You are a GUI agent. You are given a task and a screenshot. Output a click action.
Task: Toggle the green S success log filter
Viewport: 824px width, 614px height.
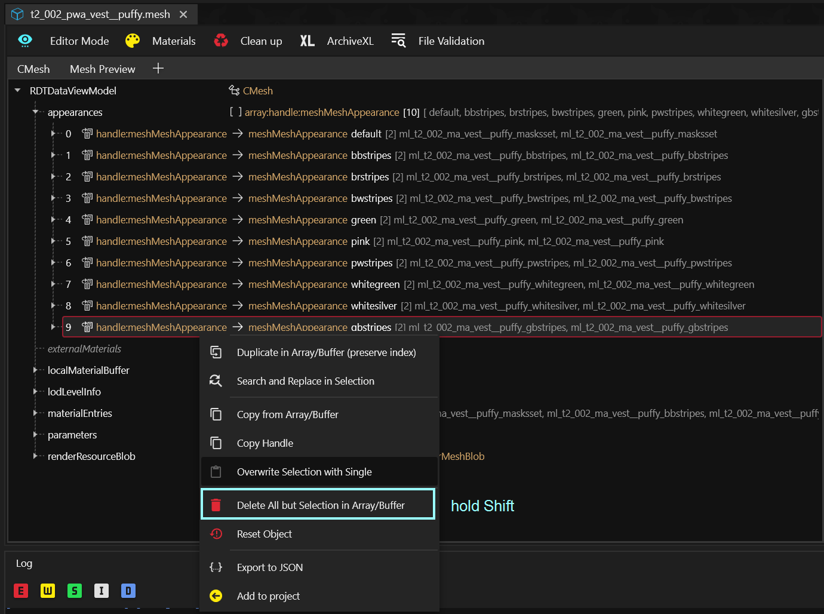75,591
